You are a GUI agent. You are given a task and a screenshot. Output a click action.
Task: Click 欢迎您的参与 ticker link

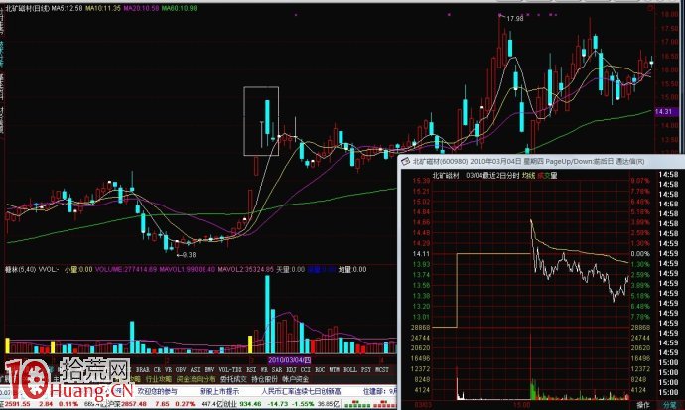[158, 392]
